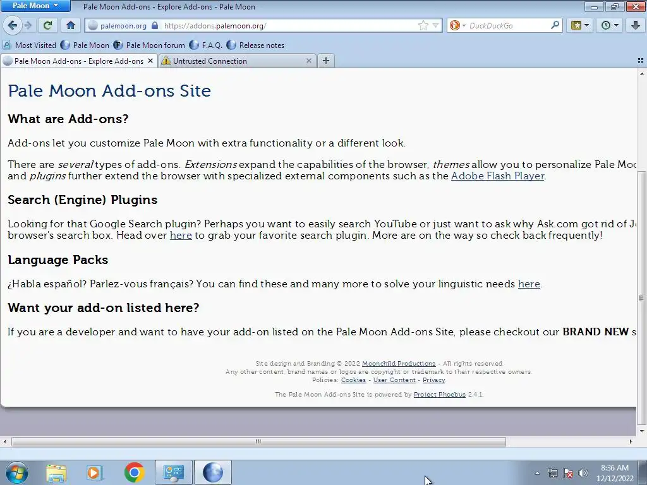Close the Untrusted Connection tab

[x=308, y=61]
